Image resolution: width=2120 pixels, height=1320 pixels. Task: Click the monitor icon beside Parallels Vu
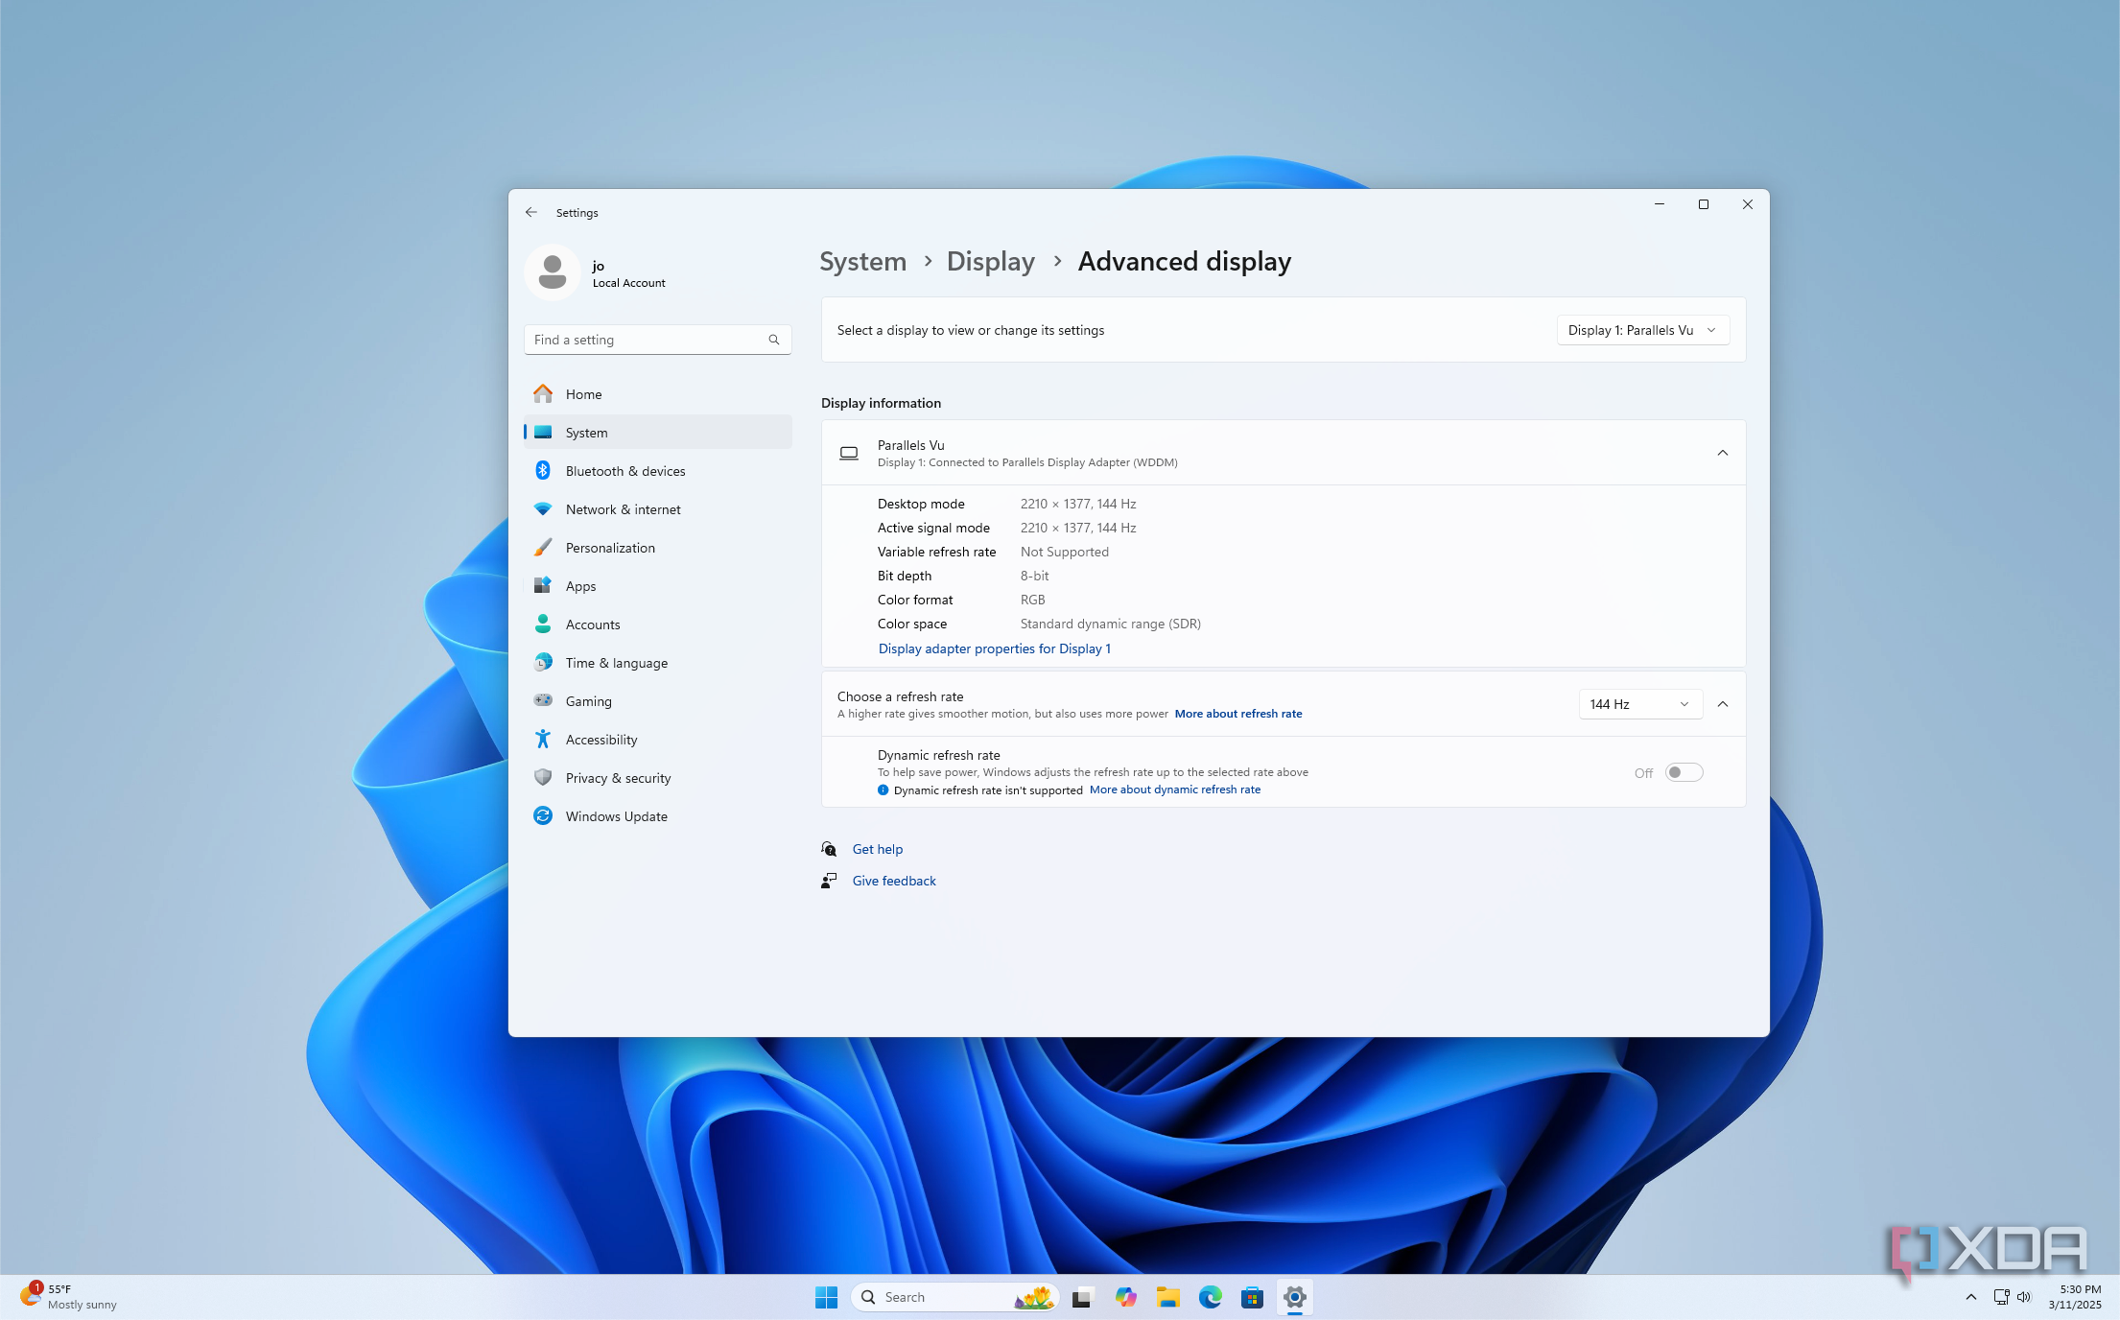pos(849,453)
